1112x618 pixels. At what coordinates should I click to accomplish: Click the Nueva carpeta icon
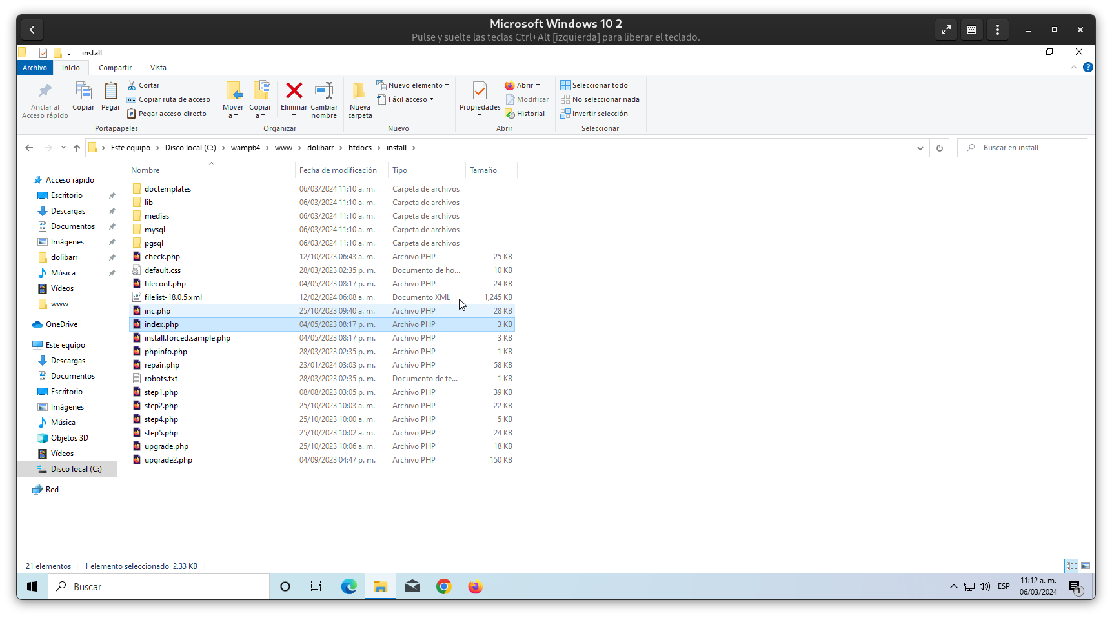[359, 91]
